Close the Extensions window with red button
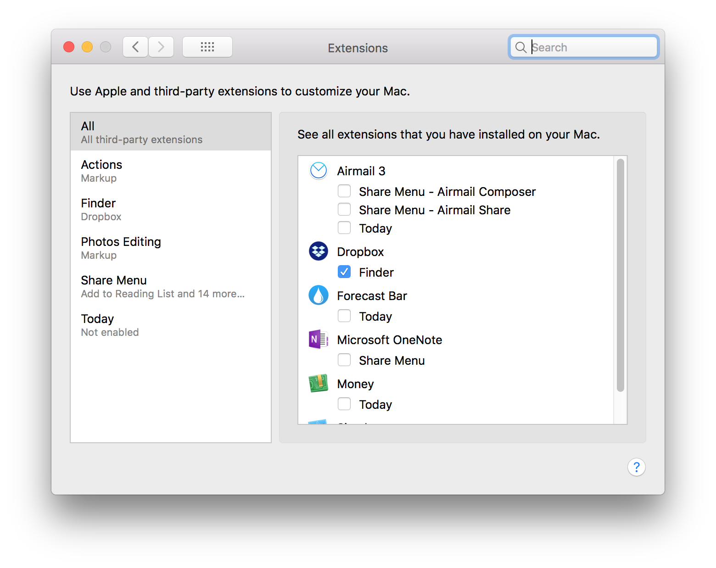Screen dimensions: 716x568 (69, 47)
